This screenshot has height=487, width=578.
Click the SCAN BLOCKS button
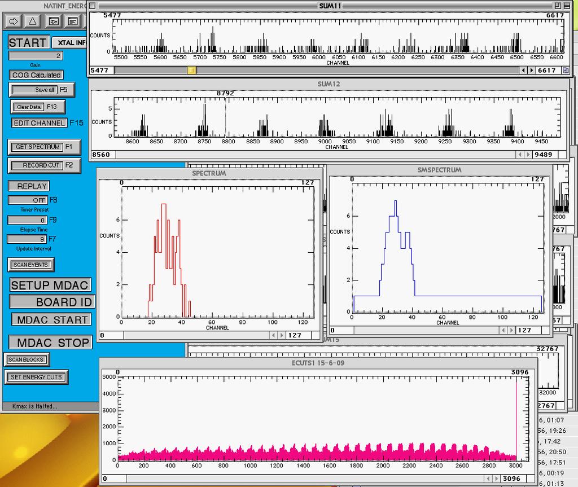[27, 359]
